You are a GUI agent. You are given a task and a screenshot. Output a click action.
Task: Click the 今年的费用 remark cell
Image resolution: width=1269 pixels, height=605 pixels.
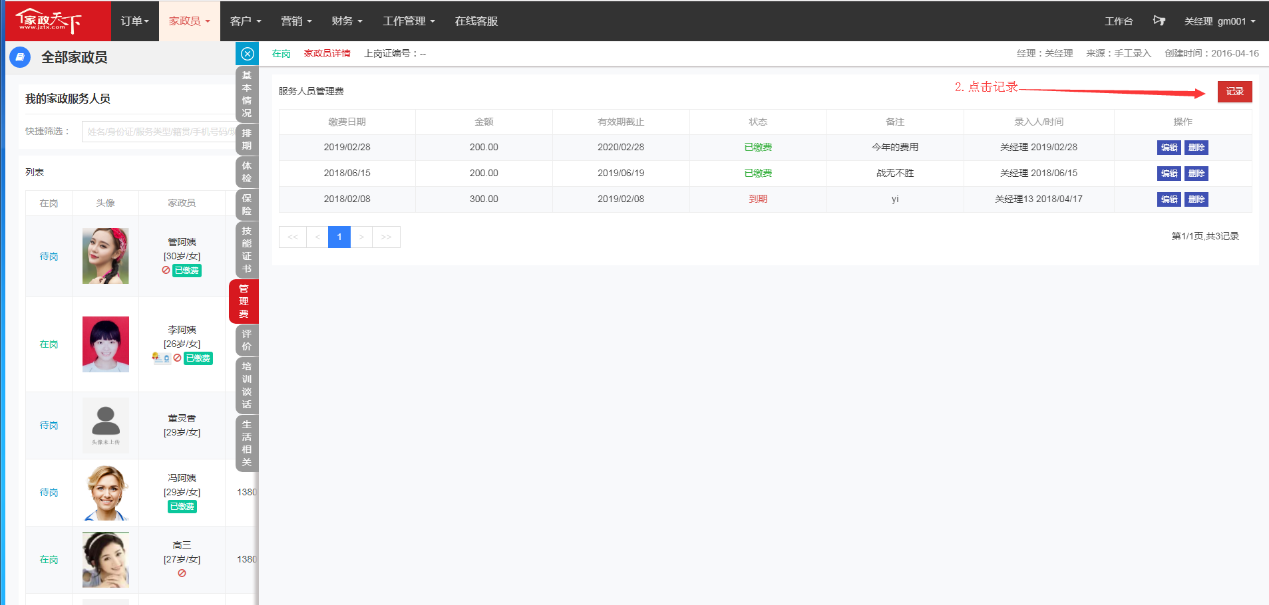coord(895,148)
